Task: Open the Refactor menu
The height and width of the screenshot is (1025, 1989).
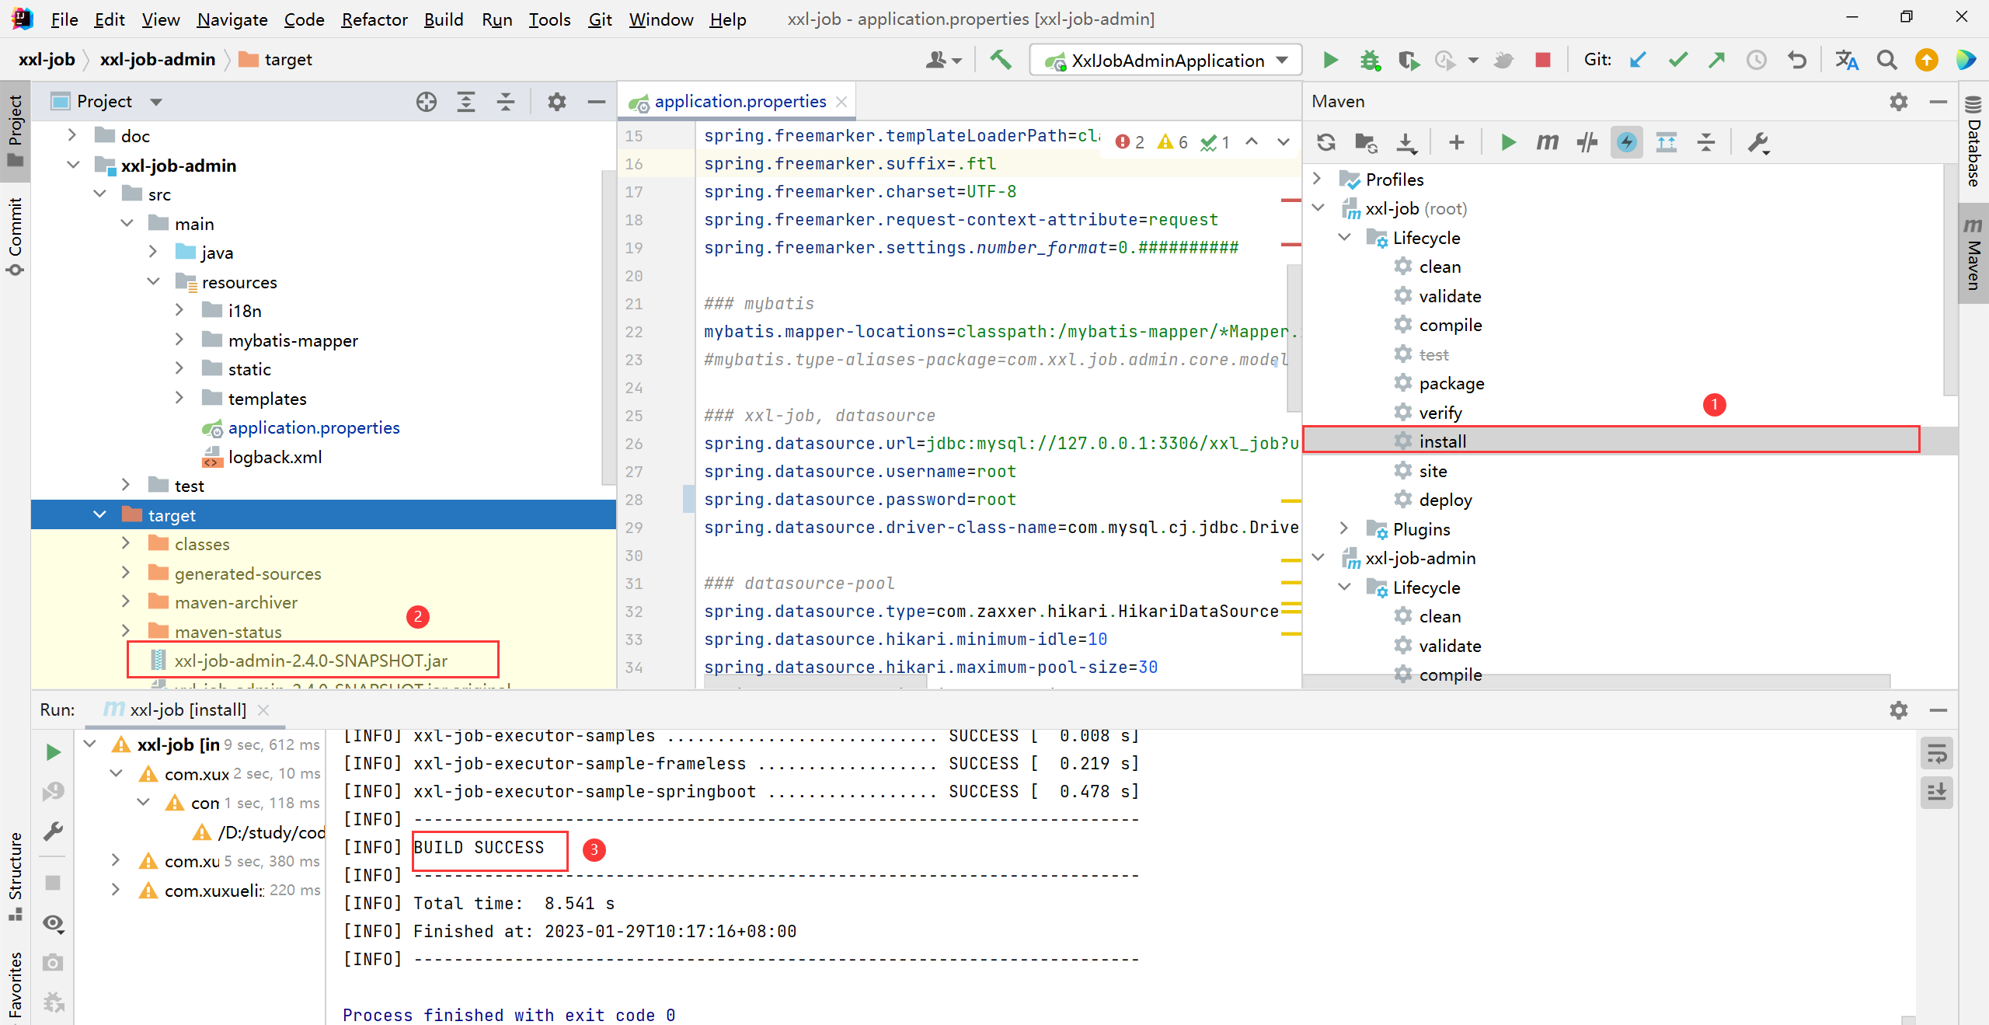Action: (x=374, y=19)
